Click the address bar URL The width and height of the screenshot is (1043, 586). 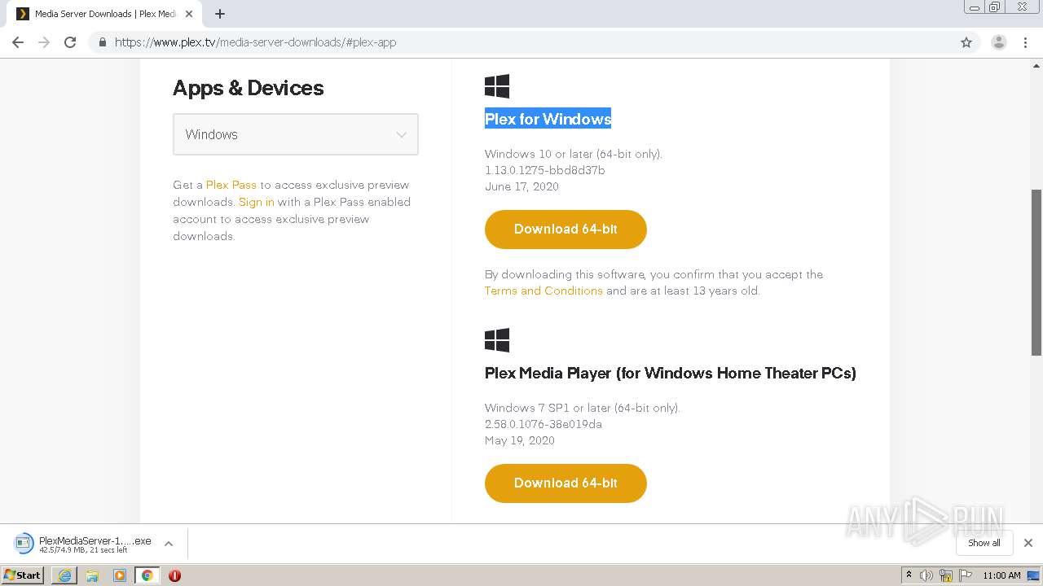point(255,42)
